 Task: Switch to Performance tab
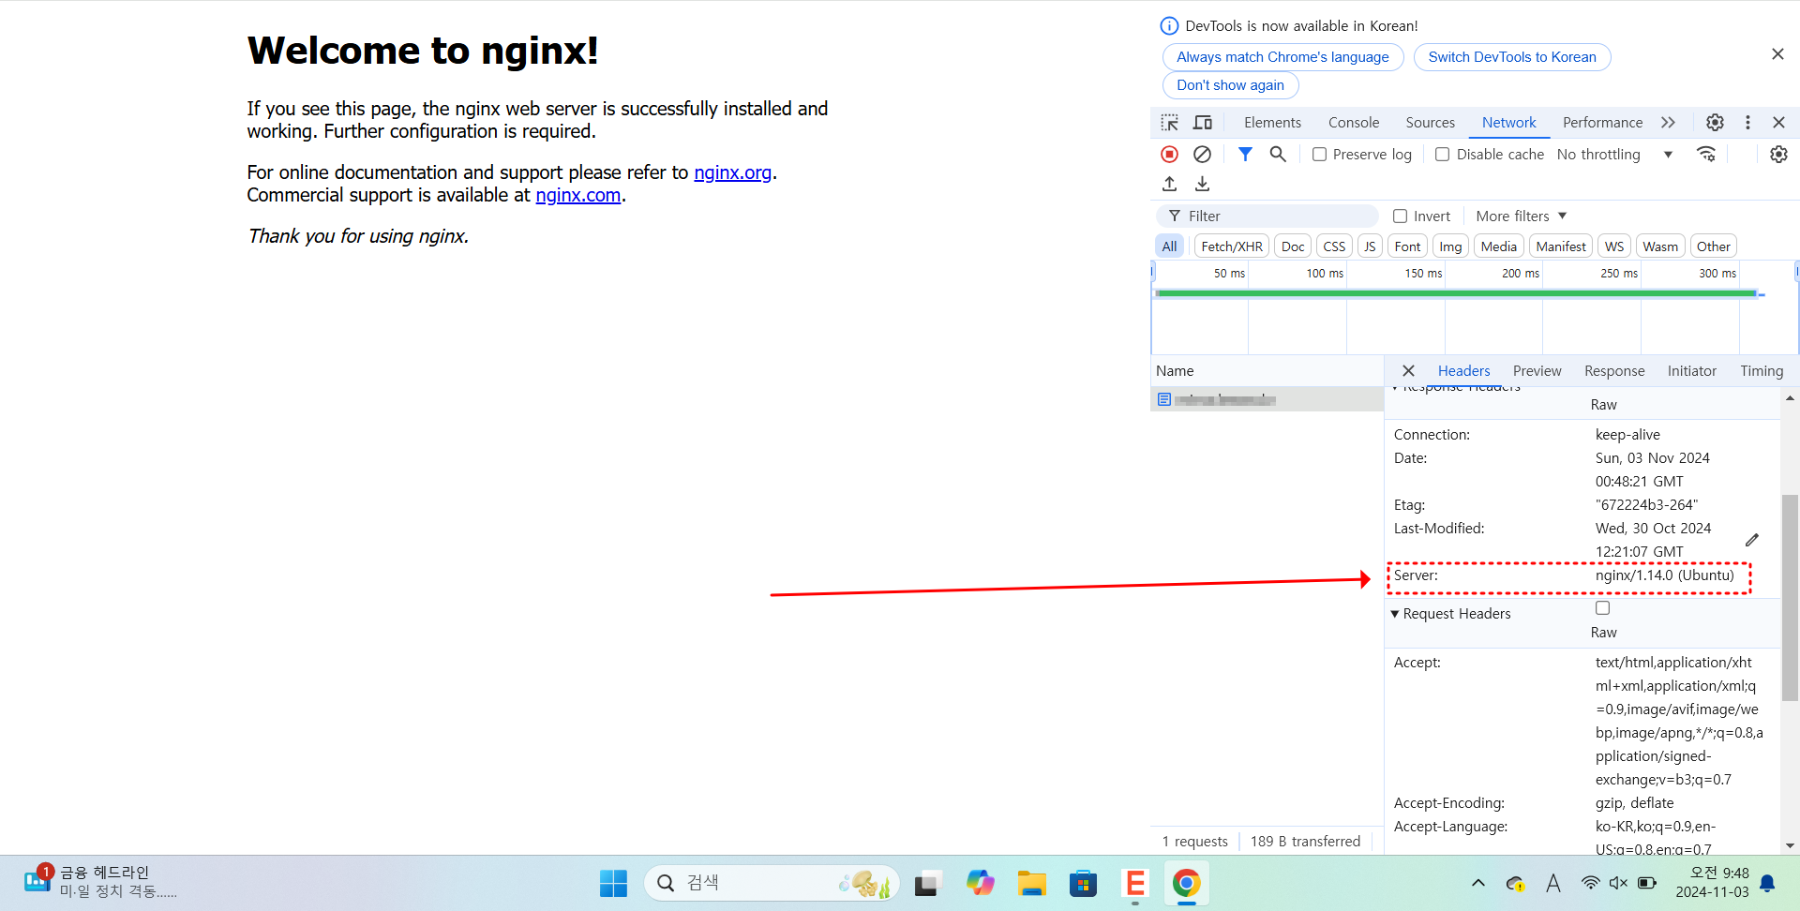[x=1602, y=123]
